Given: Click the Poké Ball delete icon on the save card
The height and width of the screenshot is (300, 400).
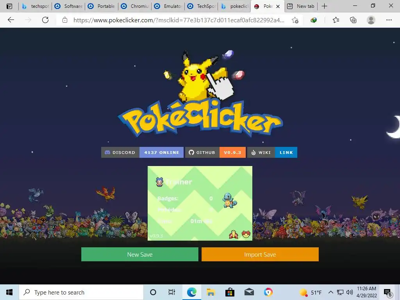Looking at the screenshot, I should (246, 234).
